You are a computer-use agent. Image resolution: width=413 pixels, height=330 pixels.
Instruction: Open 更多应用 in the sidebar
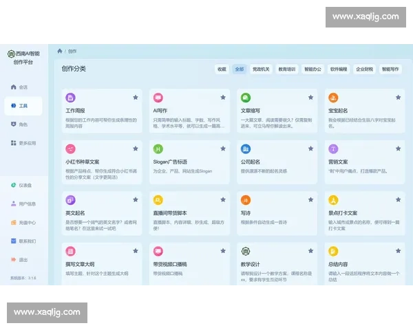point(23,143)
